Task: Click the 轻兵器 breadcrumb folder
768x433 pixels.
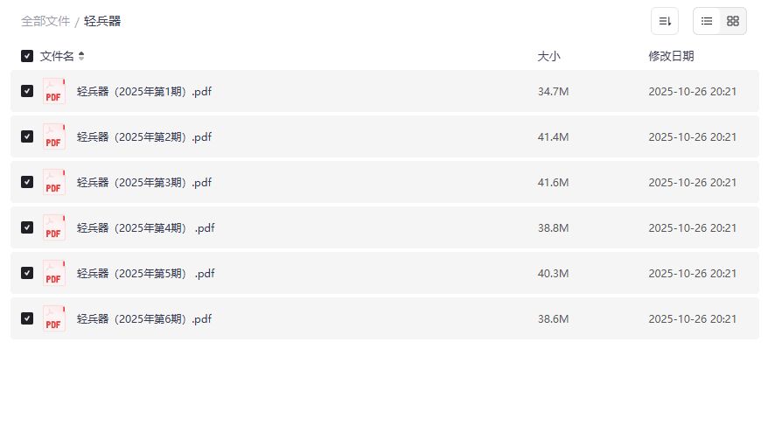Action: click(102, 21)
